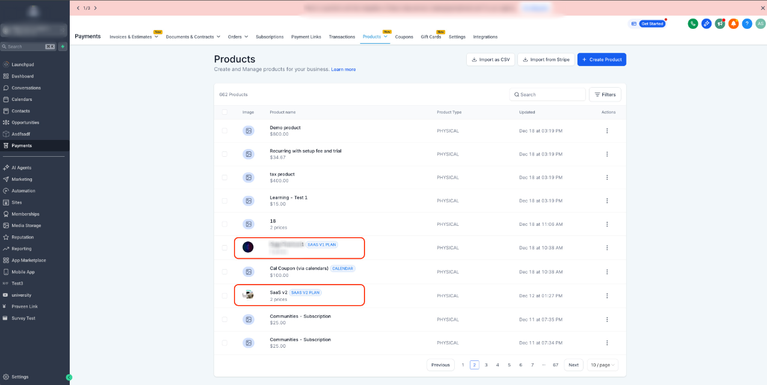
Task: Expand the Products tab dropdown
Action: (386, 37)
